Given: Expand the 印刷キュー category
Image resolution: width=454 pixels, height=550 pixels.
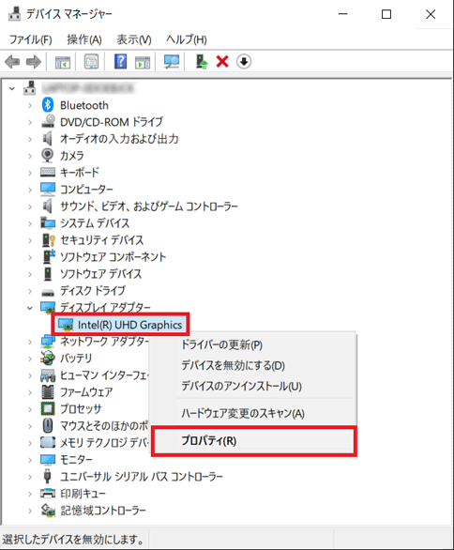Looking at the screenshot, I should (30, 494).
